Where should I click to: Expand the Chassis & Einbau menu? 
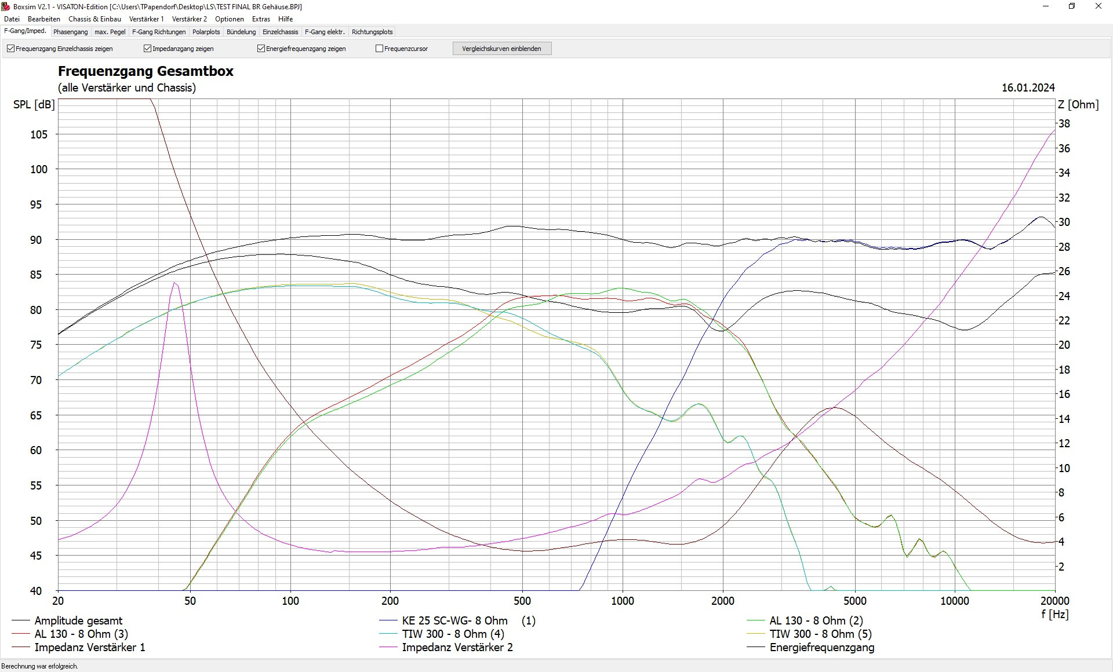coord(94,19)
